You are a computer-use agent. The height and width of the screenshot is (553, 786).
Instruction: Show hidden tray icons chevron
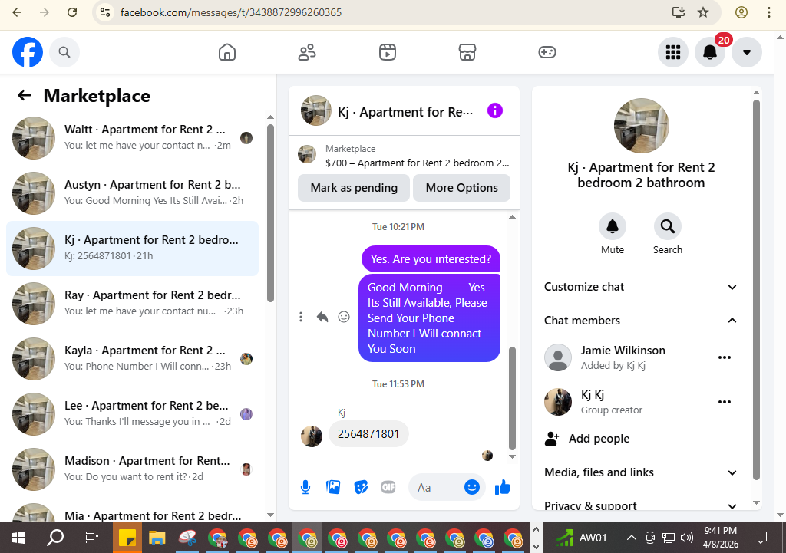tap(632, 538)
